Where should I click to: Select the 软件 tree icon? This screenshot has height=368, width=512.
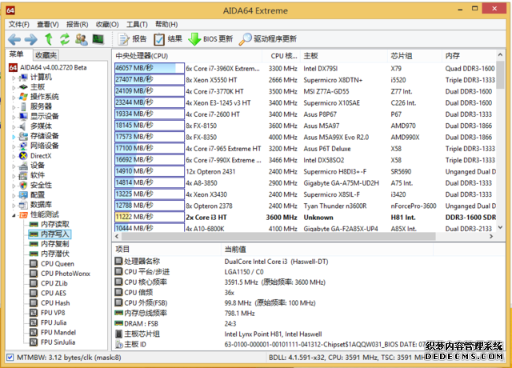pos(23,175)
